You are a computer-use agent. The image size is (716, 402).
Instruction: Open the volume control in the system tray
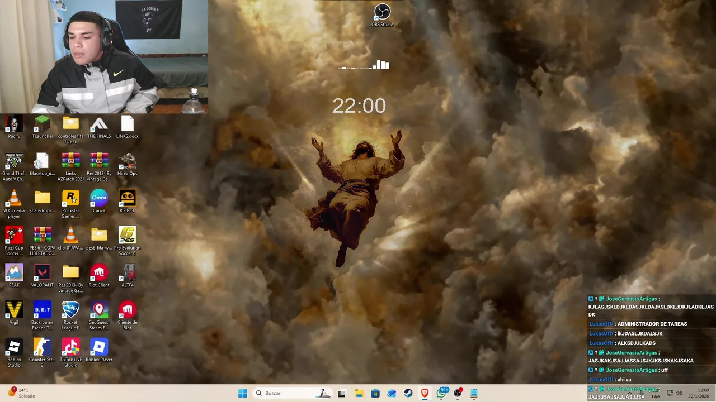[679, 393]
